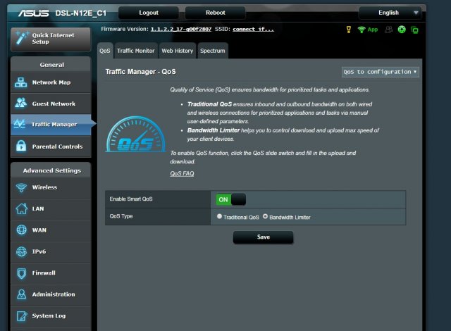
Task: Click the green WiFi App status icon
Action: click(x=362, y=30)
